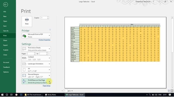
Task: Open Excel Options
Action: coord(6,72)
